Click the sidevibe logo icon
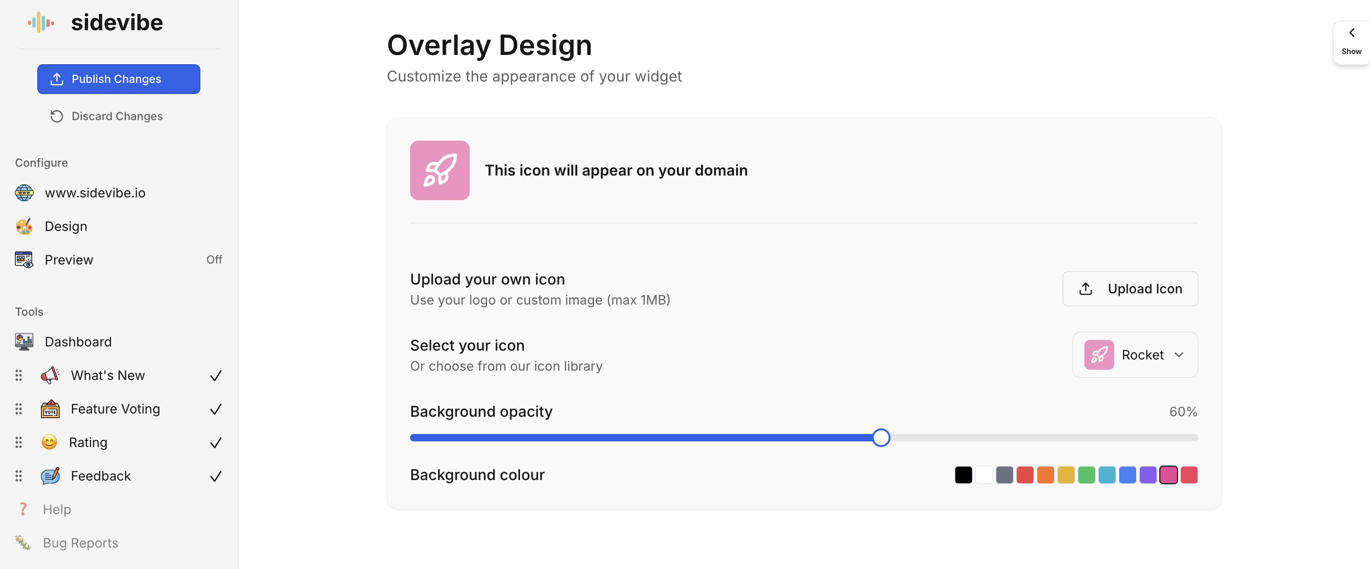 41,22
